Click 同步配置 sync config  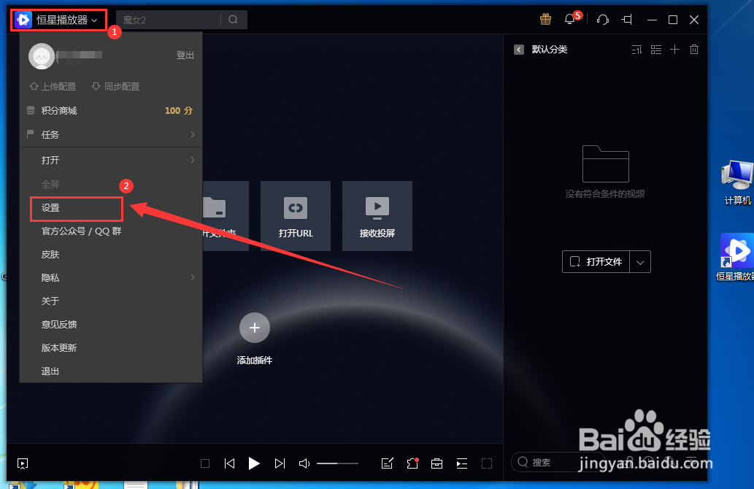coord(115,87)
